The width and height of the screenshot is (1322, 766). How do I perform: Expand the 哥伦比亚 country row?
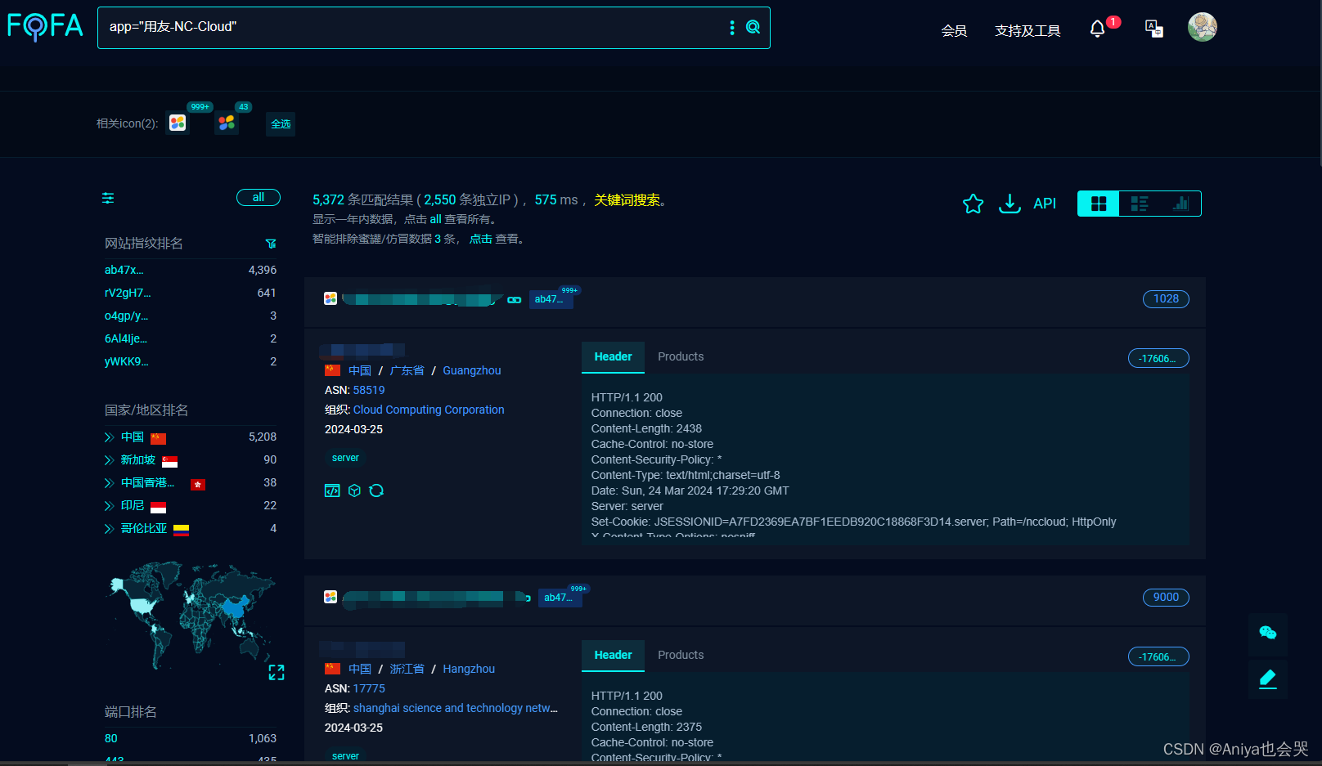[x=109, y=529]
